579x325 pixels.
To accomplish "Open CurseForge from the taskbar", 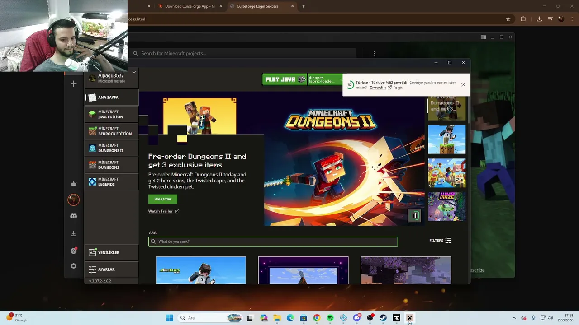I will (396, 318).
